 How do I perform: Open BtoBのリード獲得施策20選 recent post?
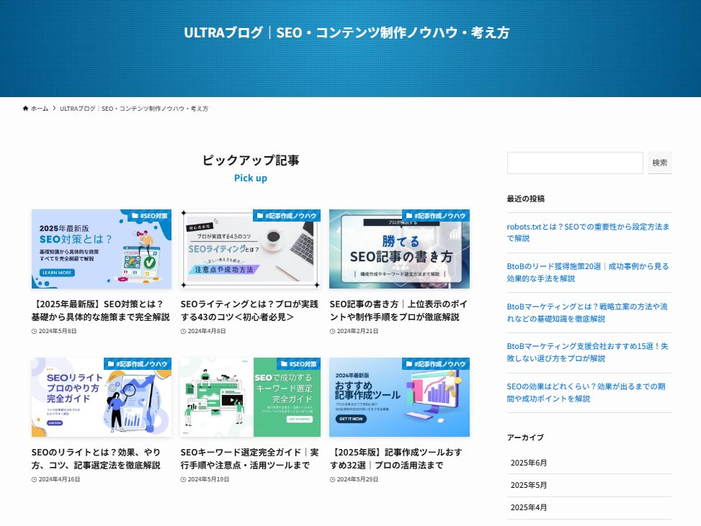[587, 272]
